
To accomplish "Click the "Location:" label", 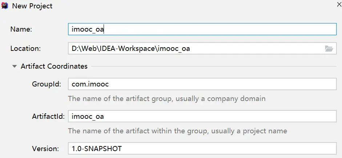I will (x=25, y=48).
